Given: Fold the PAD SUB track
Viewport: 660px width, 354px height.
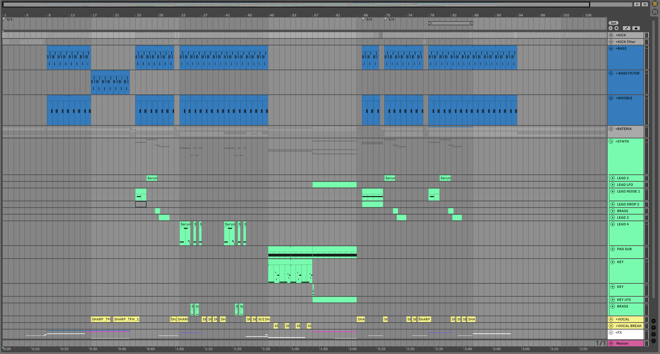Looking at the screenshot, I should (x=613, y=249).
